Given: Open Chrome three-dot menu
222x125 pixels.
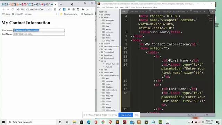Looking at the screenshot, I should 92,9.
